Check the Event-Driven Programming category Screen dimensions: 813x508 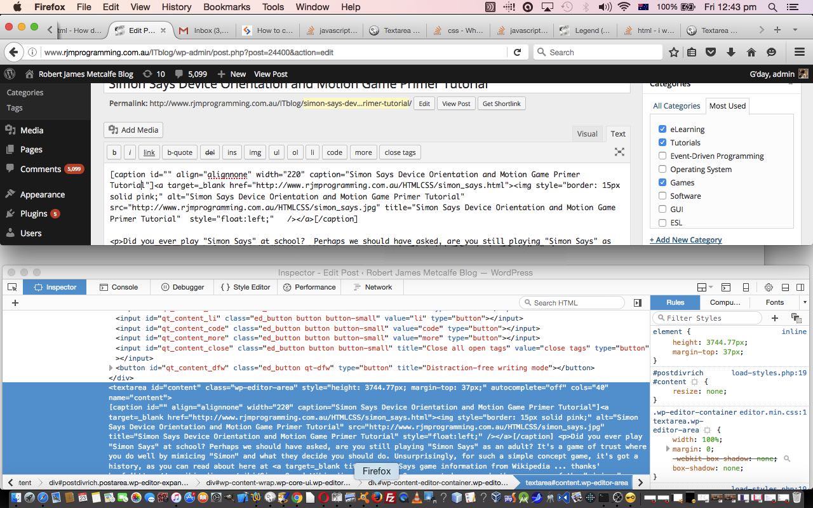662,156
